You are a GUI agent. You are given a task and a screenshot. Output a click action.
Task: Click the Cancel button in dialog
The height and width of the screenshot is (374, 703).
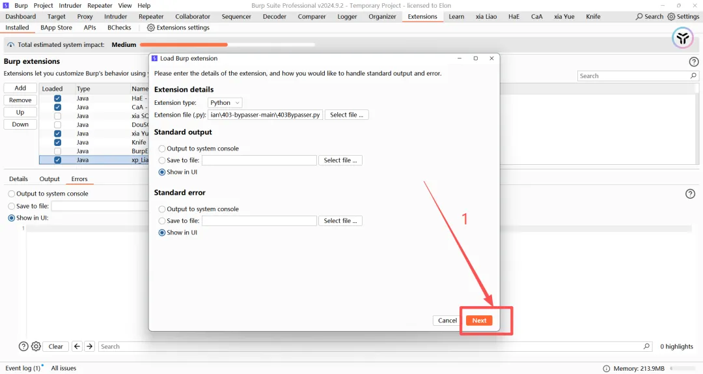click(447, 321)
